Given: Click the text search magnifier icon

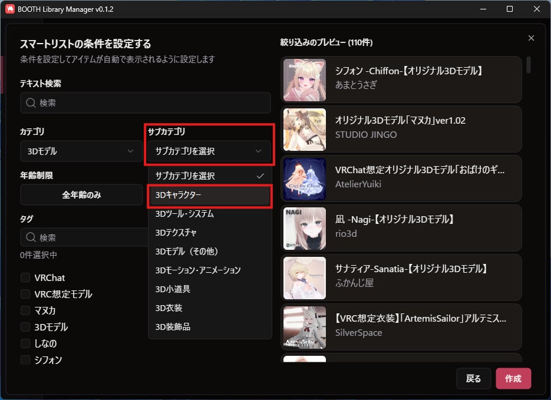Looking at the screenshot, I should (31, 103).
